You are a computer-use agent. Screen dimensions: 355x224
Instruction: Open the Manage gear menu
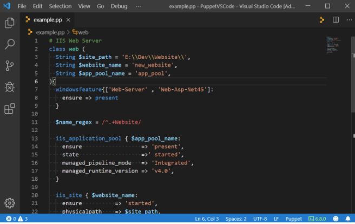click(10, 203)
